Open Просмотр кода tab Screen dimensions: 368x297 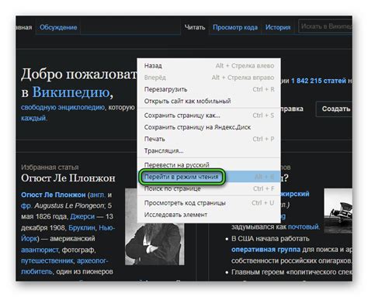(x=235, y=27)
